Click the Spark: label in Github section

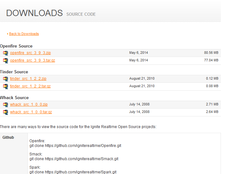point(35,167)
